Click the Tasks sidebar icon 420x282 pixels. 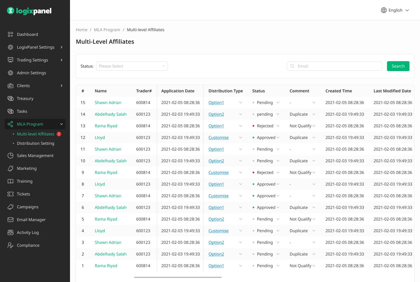10,111
